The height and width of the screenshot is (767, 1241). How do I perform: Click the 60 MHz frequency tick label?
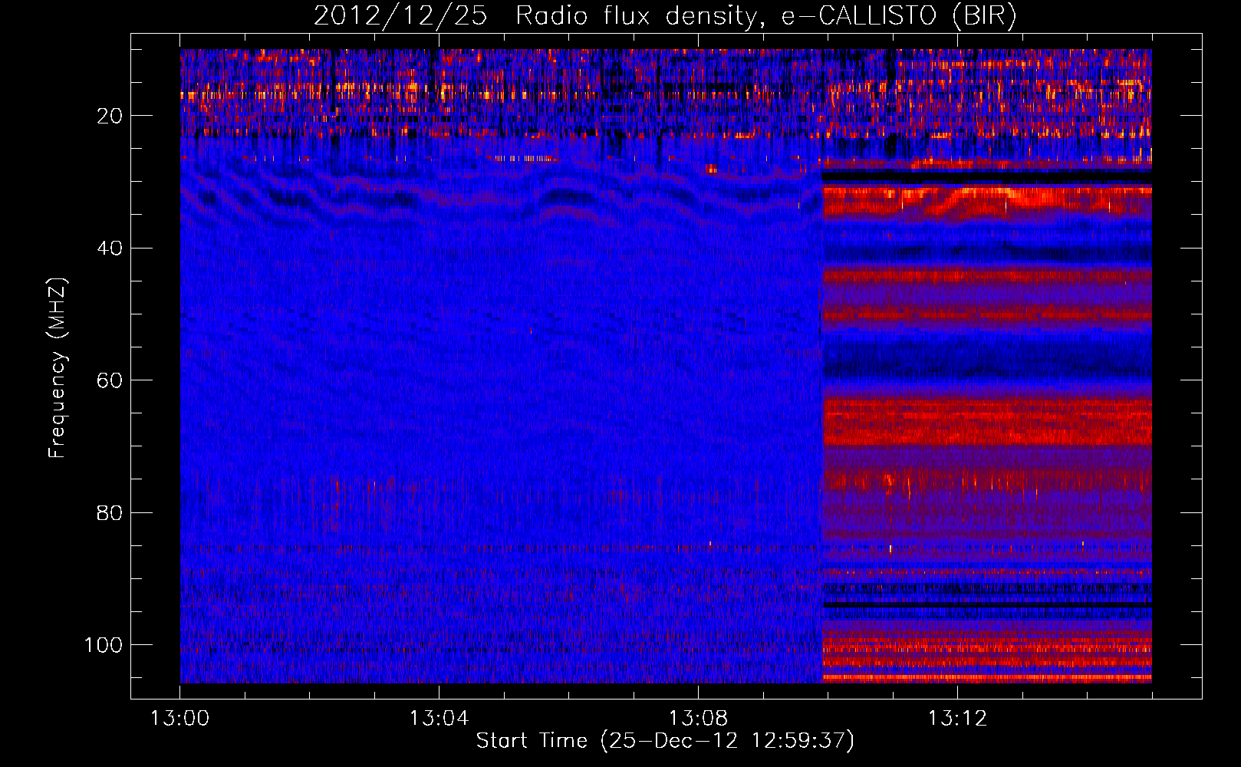click(x=110, y=380)
